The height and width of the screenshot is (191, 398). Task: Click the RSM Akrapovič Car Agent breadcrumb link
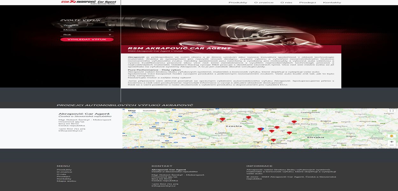[x=148, y=51]
